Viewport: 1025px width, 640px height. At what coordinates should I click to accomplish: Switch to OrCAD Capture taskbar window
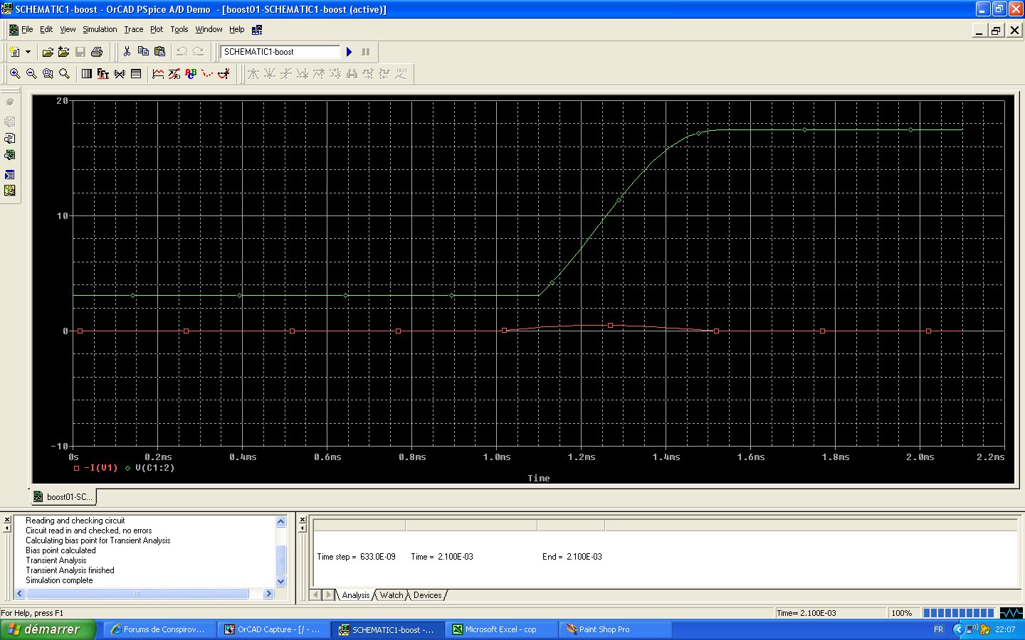(x=273, y=629)
